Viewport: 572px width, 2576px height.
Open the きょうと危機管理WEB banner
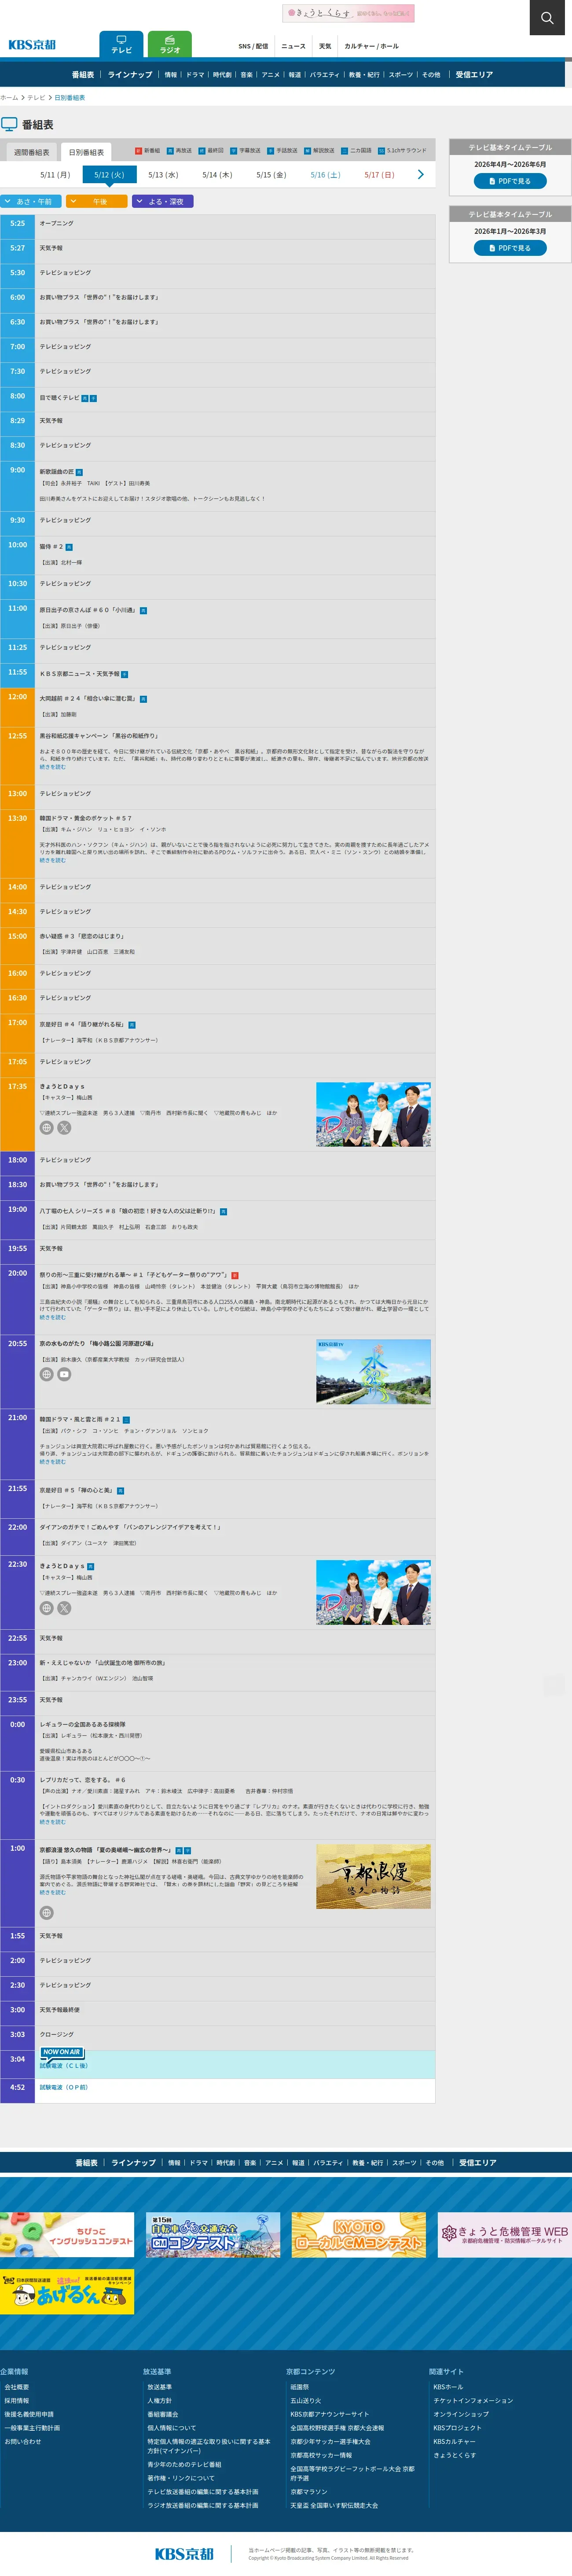pos(505,2234)
